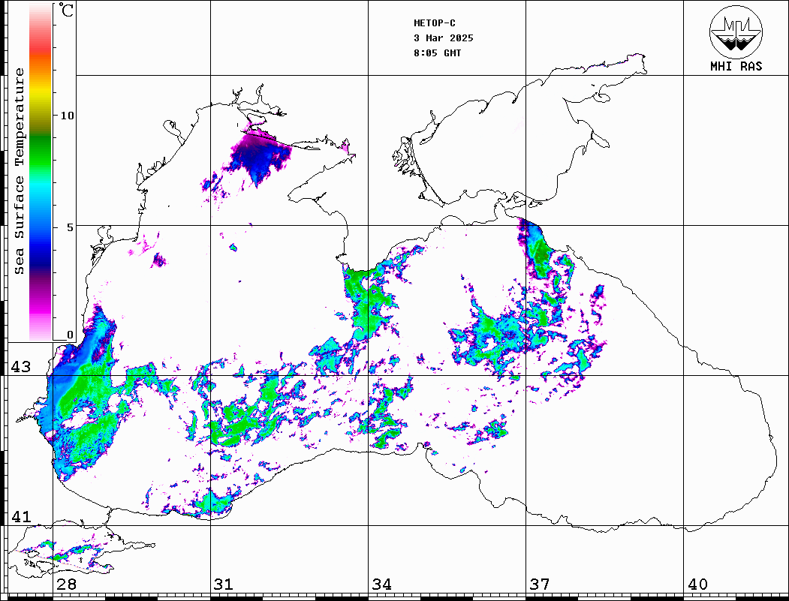The image size is (789, 601).
Task: Click longitude label 28
Action: 66,584
